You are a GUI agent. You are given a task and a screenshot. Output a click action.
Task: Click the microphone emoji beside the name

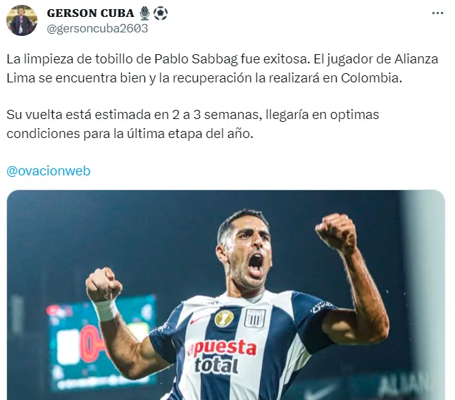pyautogui.click(x=144, y=13)
